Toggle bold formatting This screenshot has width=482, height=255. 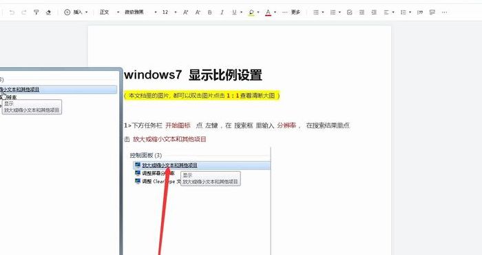pos(209,12)
